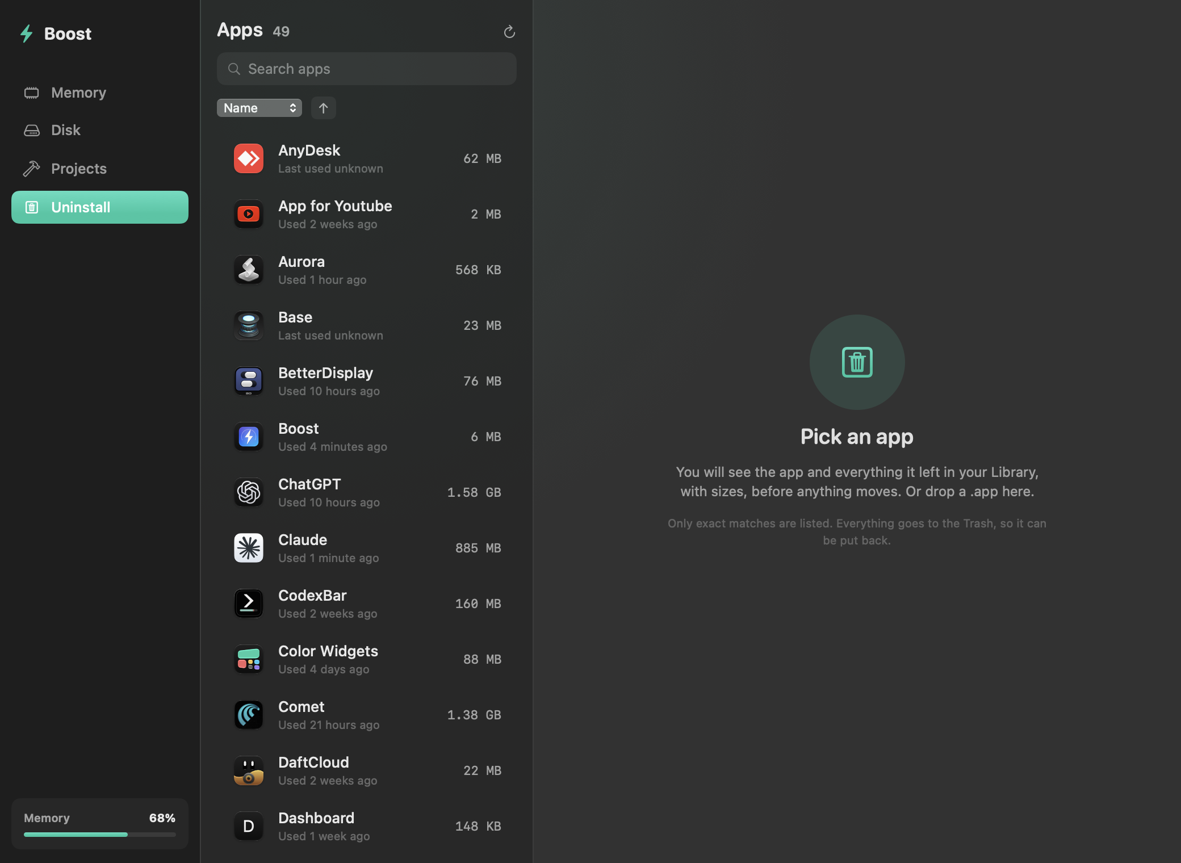Screen dimensions: 1181x863
Task: Click the 'Pick an app' heading
Action: (x=857, y=437)
